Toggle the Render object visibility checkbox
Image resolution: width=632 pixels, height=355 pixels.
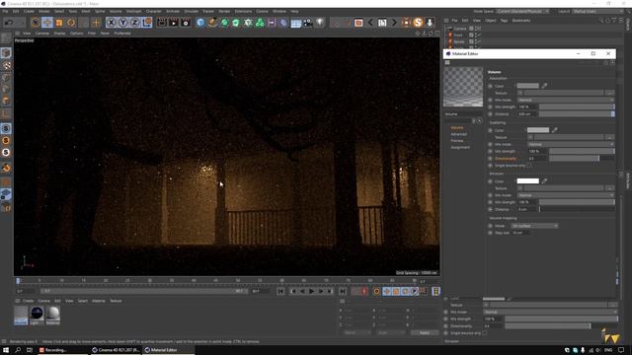(471, 41)
